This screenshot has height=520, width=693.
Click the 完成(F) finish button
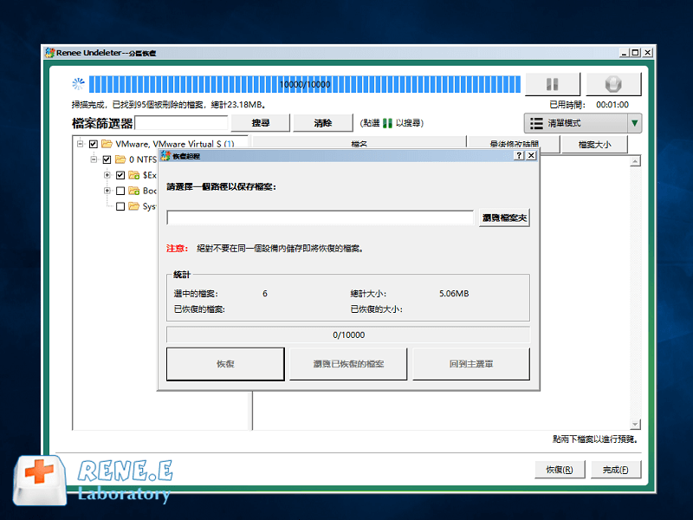coord(616,470)
